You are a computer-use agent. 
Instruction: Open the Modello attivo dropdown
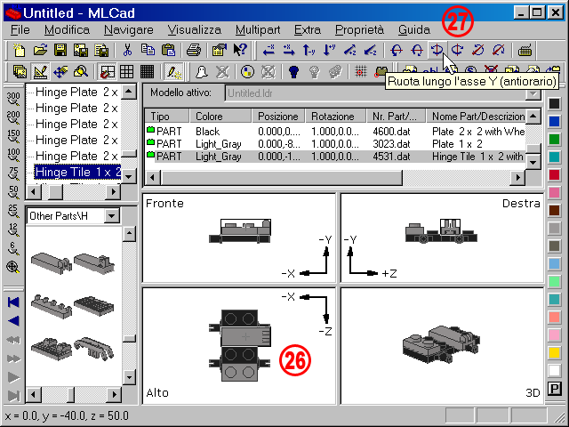click(x=533, y=93)
